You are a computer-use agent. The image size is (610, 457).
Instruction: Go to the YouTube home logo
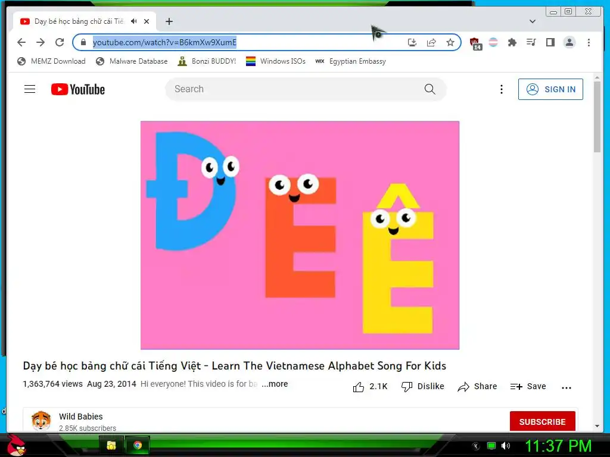(x=78, y=89)
